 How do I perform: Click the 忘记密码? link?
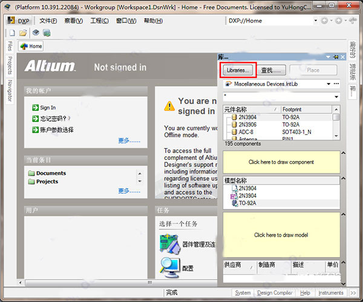[x=55, y=119]
